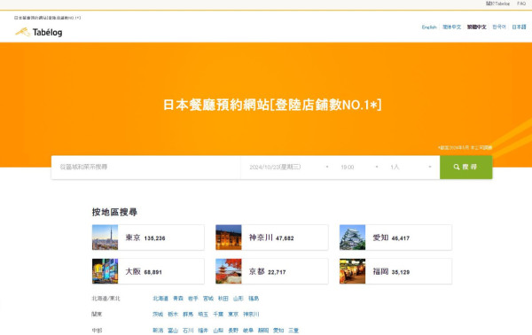
Task: Click the 新潟 link in 中部 row
Action: [x=158, y=331]
